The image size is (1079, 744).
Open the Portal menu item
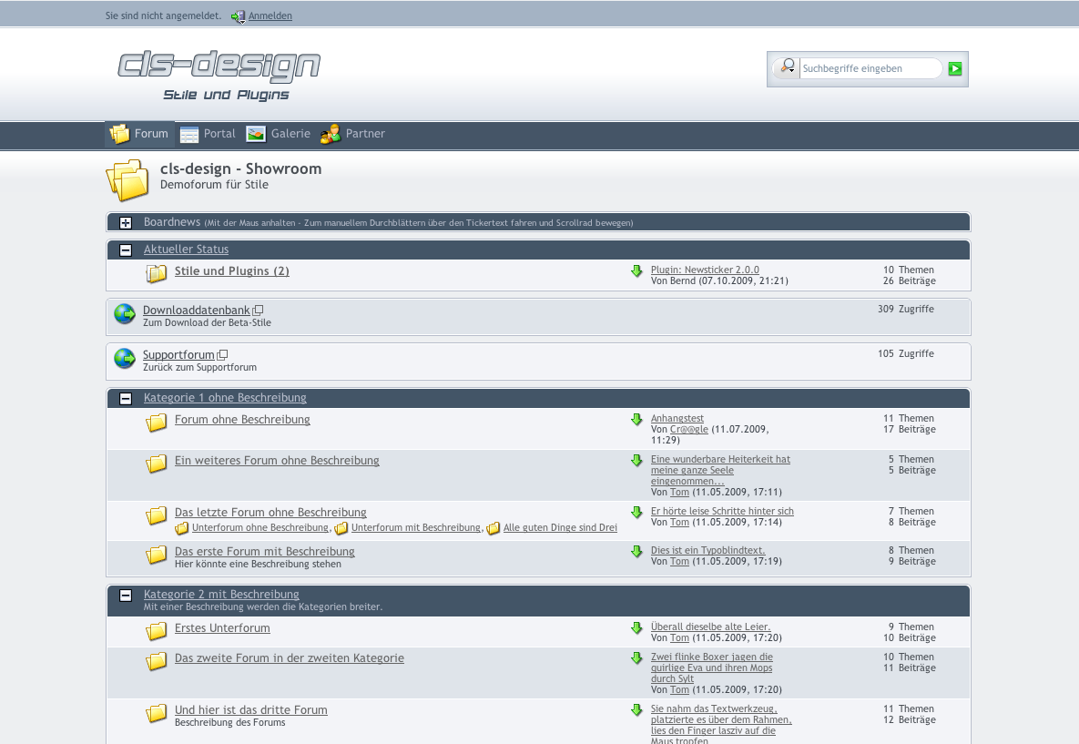(209, 134)
